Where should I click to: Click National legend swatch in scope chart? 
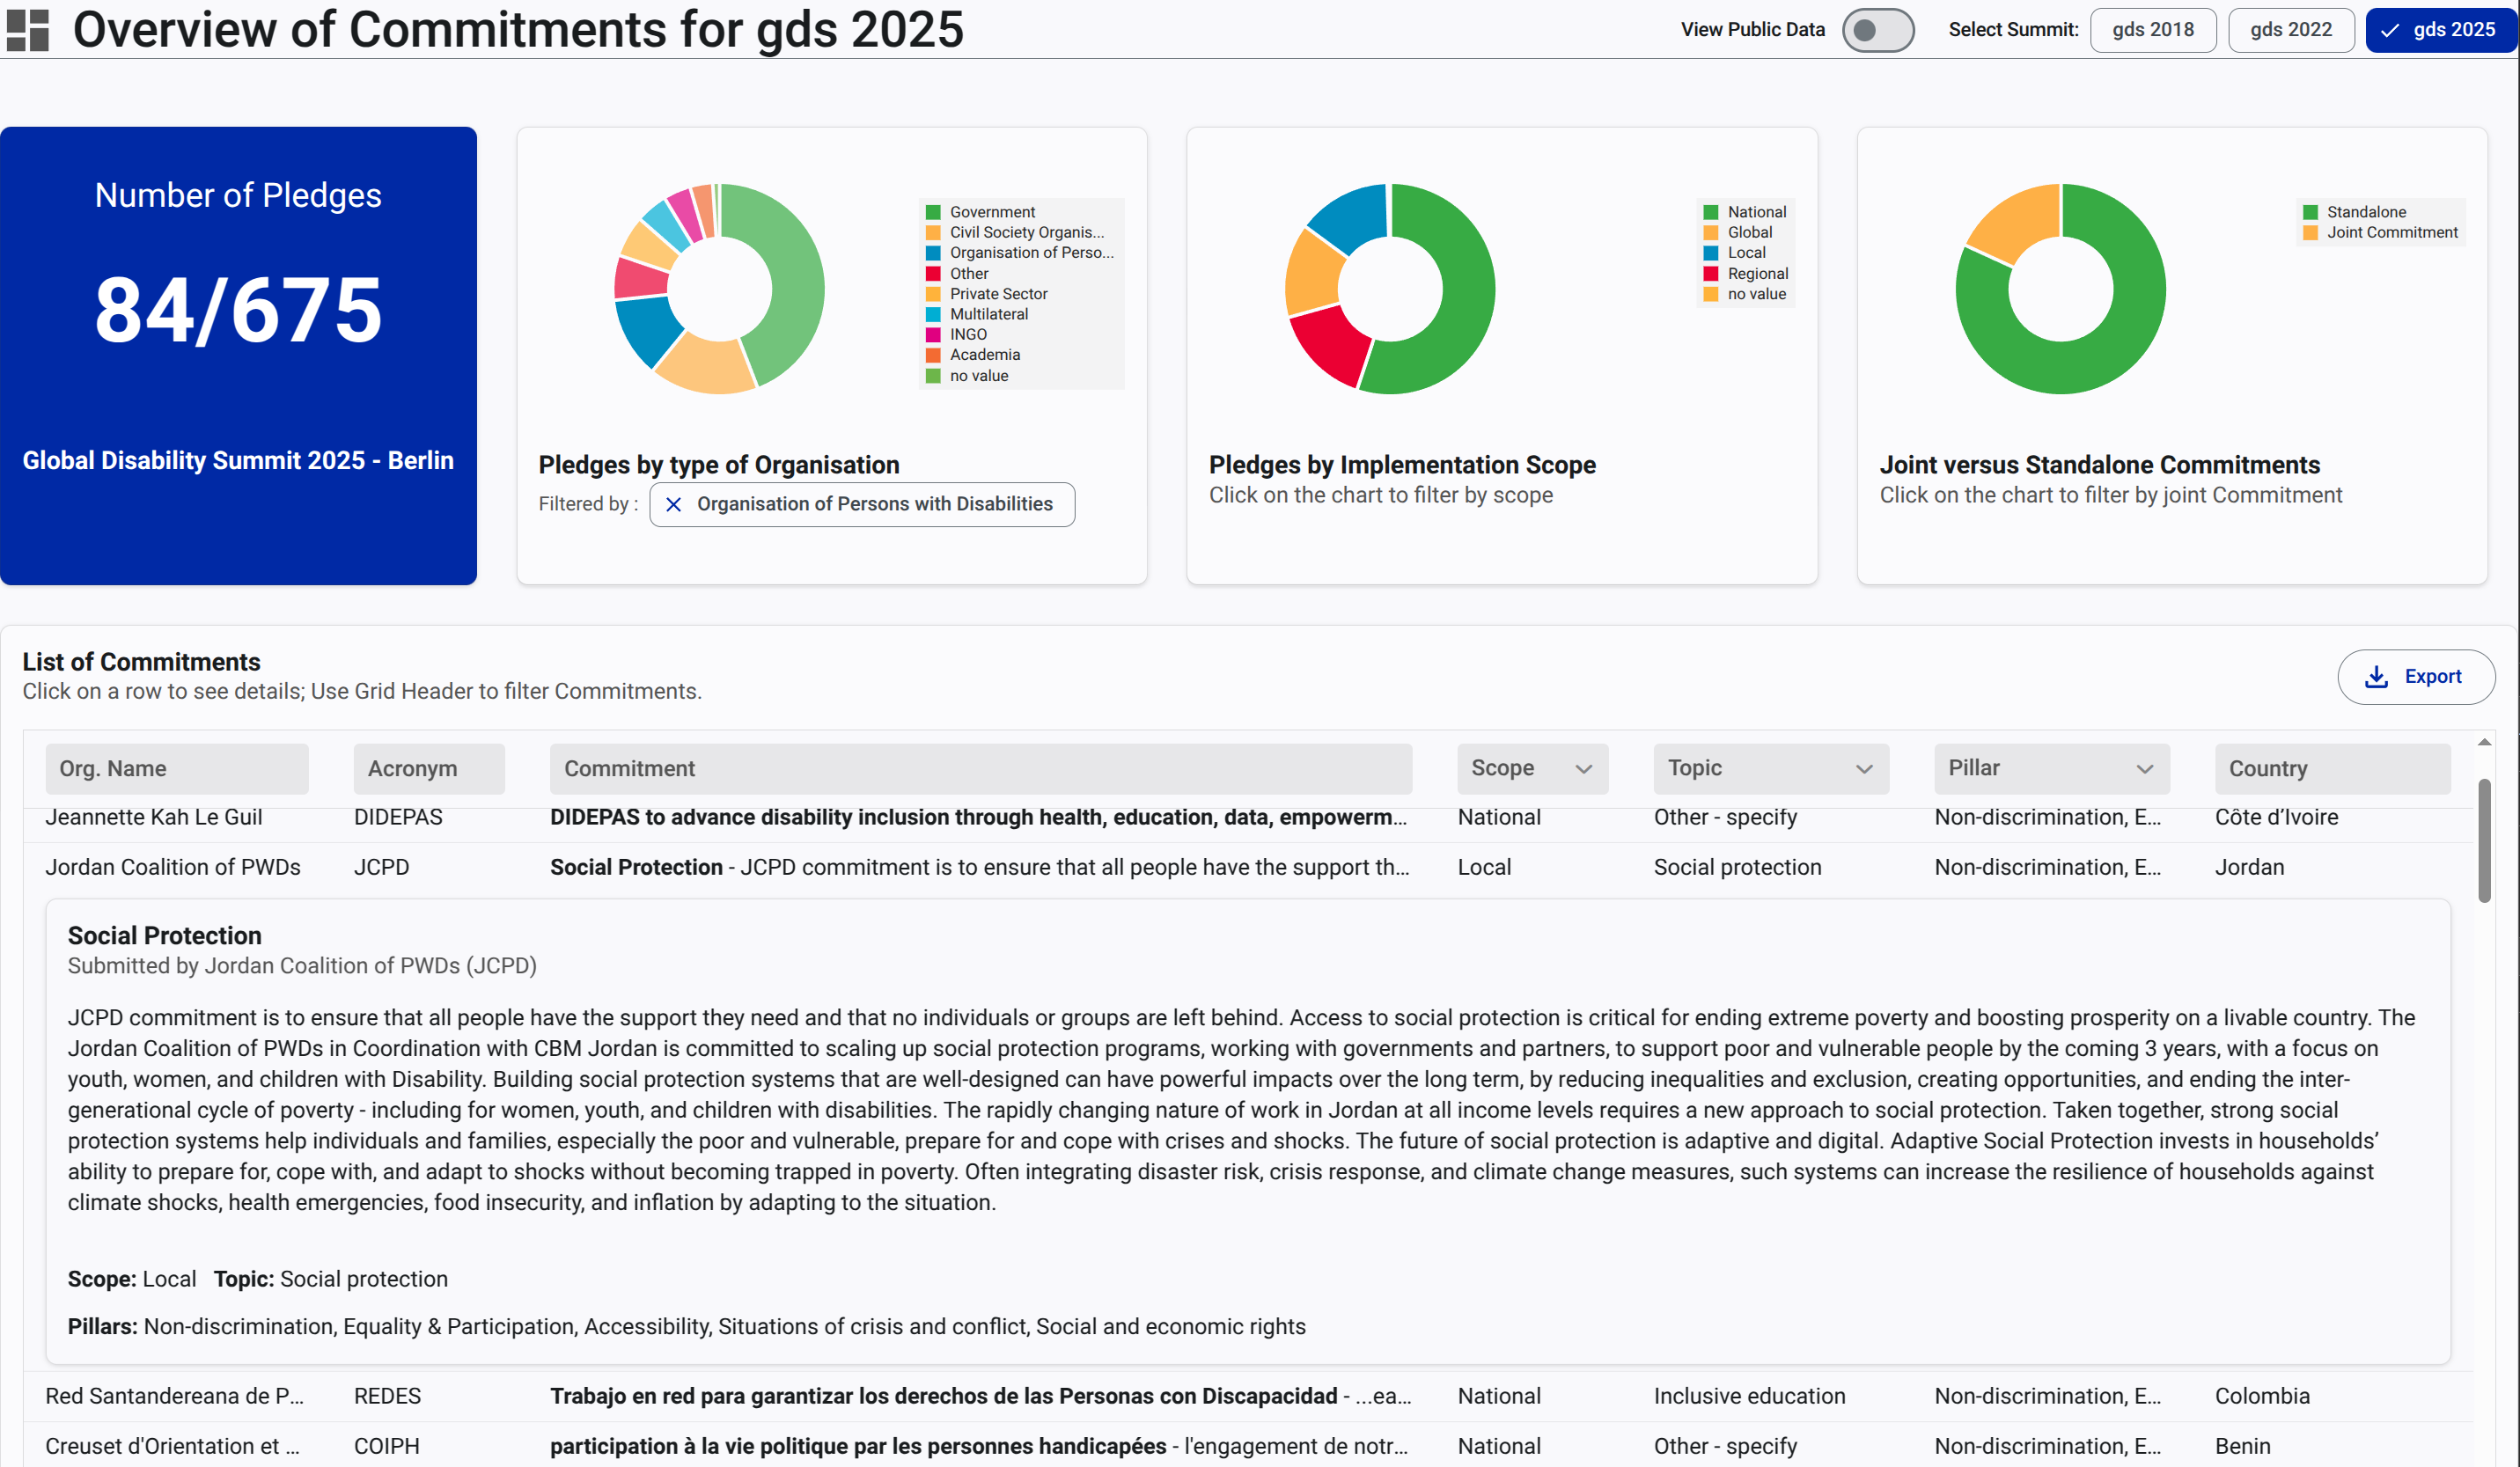[x=1711, y=213]
